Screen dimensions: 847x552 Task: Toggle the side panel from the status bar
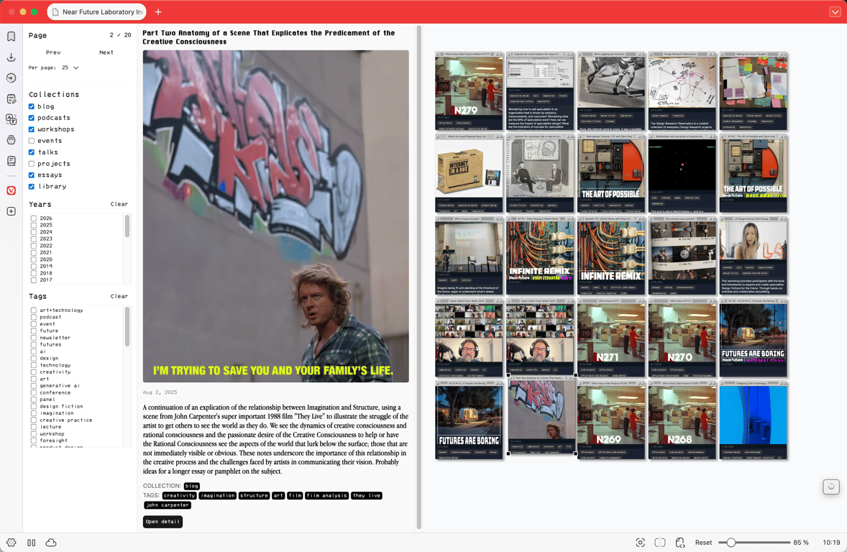32,542
